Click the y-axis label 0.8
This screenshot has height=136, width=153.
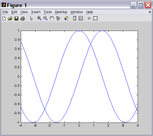[x=17, y=40]
